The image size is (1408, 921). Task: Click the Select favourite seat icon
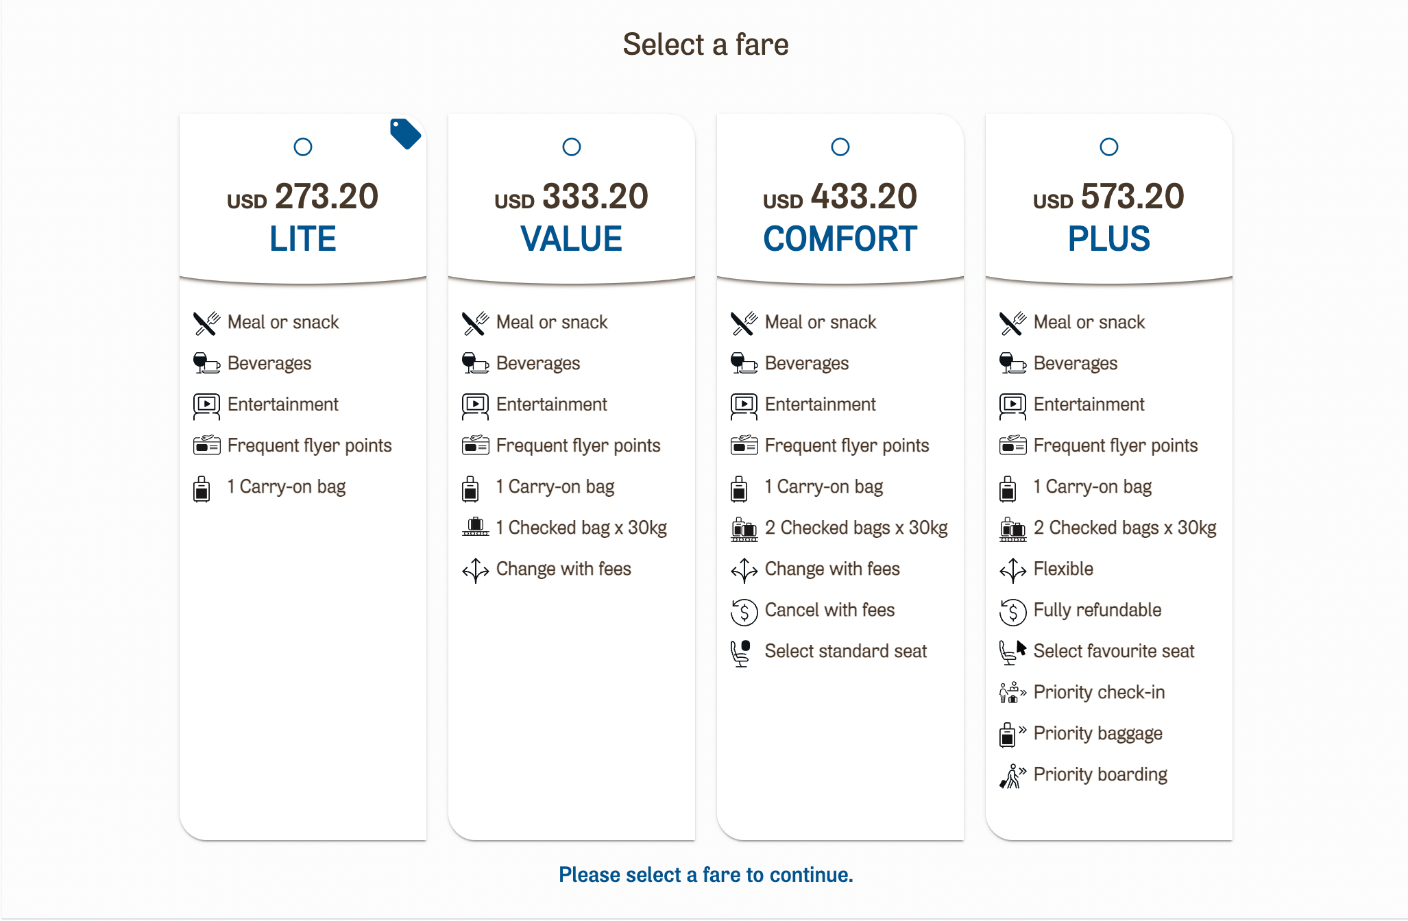point(1012,652)
